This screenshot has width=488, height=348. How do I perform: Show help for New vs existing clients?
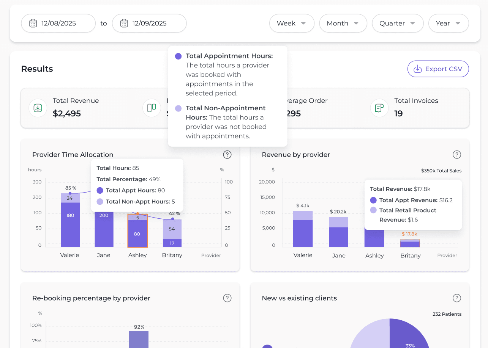pos(457,298)
